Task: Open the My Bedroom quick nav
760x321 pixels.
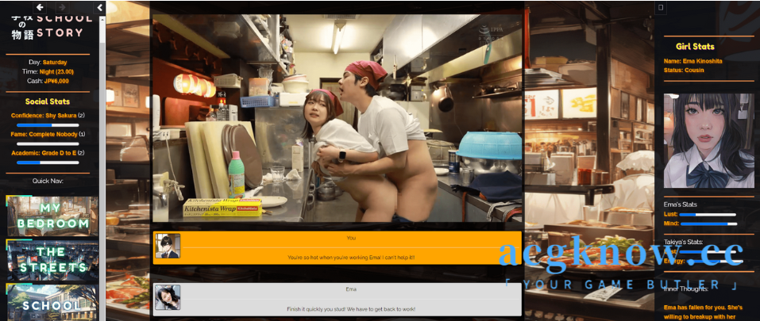Action: coord(52,216)
